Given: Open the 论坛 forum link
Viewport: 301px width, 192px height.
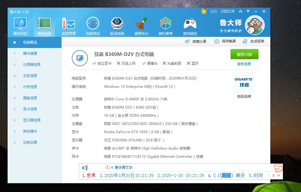Looking at the screenshot, I should 214,11.
